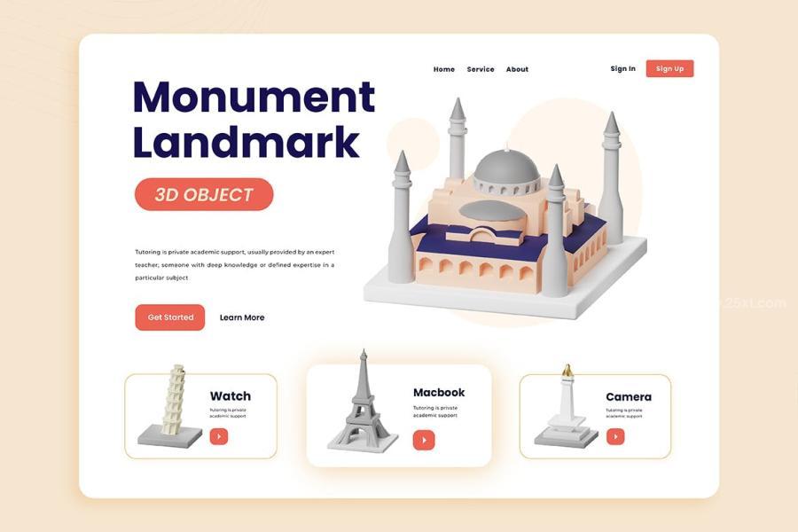Select the Eiffel Tower 3D model
Image resolution: width=798 pixels, height=532 pixels.
pyautogui.click(x=363, y=401)
